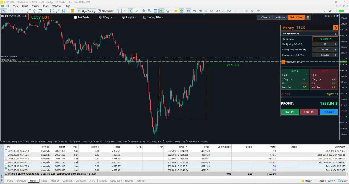
Task: Click the Sell BẬT button
Action: pyautogui.click(x=309, y=112)
